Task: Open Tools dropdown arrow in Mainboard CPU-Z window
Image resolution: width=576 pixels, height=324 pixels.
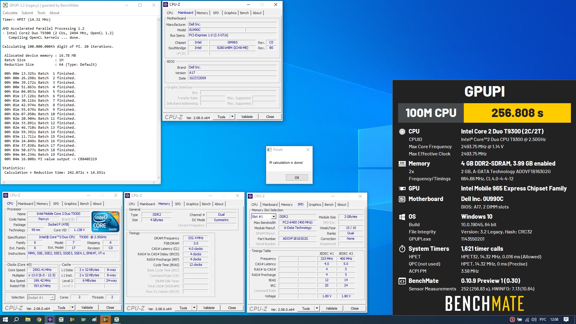Action: (232, 117)
